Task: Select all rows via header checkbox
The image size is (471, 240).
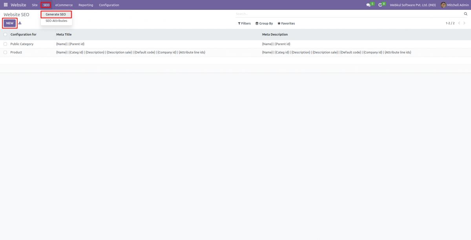Action: (x=5, y=34)
